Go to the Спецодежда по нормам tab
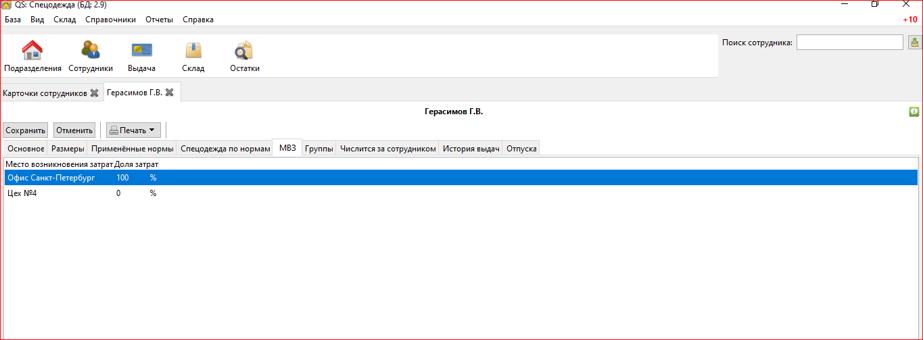Image resolution: width=923 pixels, height=340 pixels. point(225,149)
